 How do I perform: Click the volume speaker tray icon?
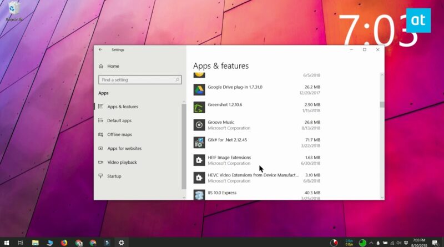[398, 243]
